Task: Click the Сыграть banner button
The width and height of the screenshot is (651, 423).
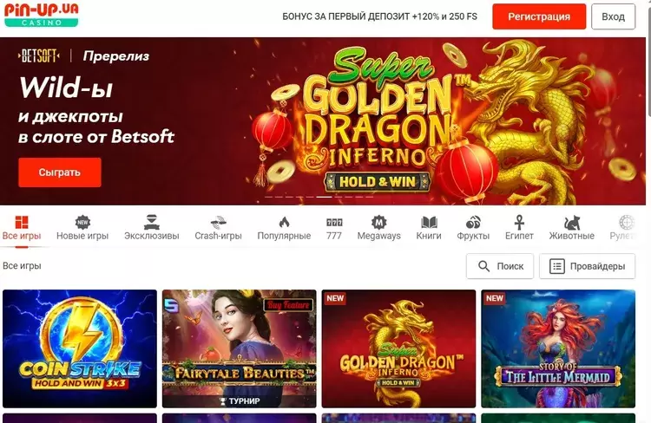Action: pyautogui.click(x=59, y=172)
